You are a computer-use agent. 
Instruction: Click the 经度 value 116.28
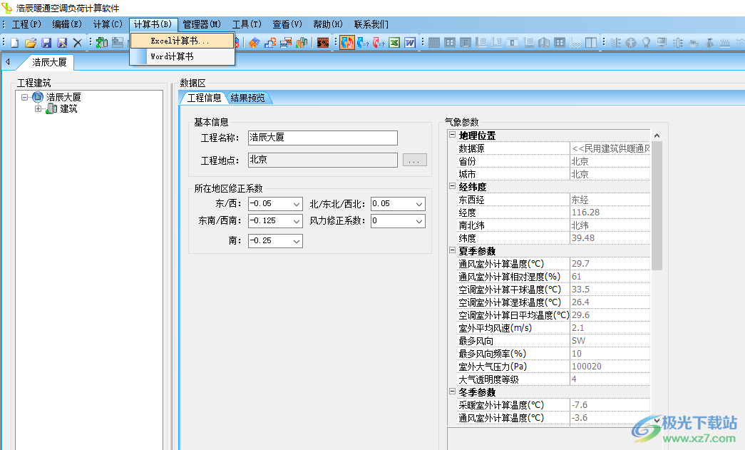click(610, 213)
